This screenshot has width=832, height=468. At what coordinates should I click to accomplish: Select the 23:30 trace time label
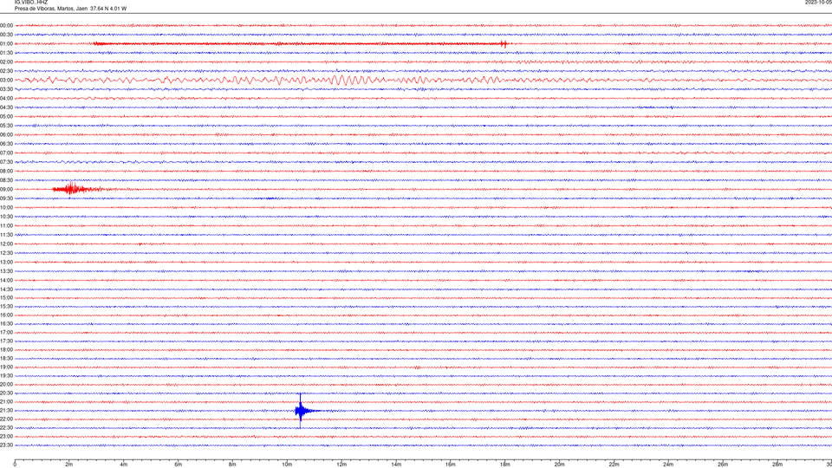[6, 445]
